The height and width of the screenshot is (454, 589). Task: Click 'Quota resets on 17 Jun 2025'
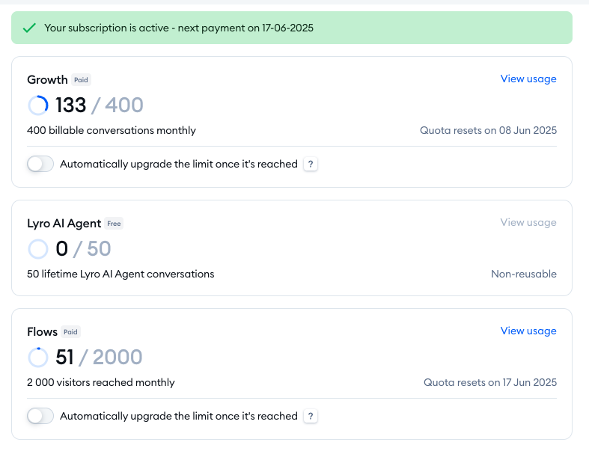pos(490,382)
